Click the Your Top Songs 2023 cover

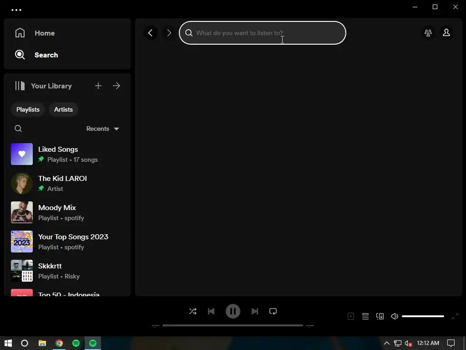pos(22,242)
